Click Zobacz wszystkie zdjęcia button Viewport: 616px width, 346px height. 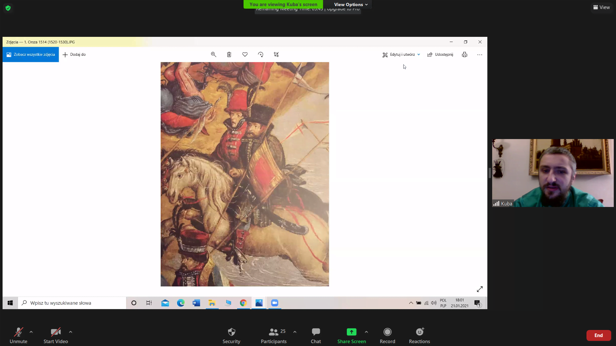tap(31, 54)
